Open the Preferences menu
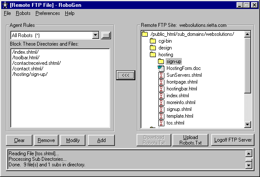This screenshot has height=177, width=260. [47, 13]
